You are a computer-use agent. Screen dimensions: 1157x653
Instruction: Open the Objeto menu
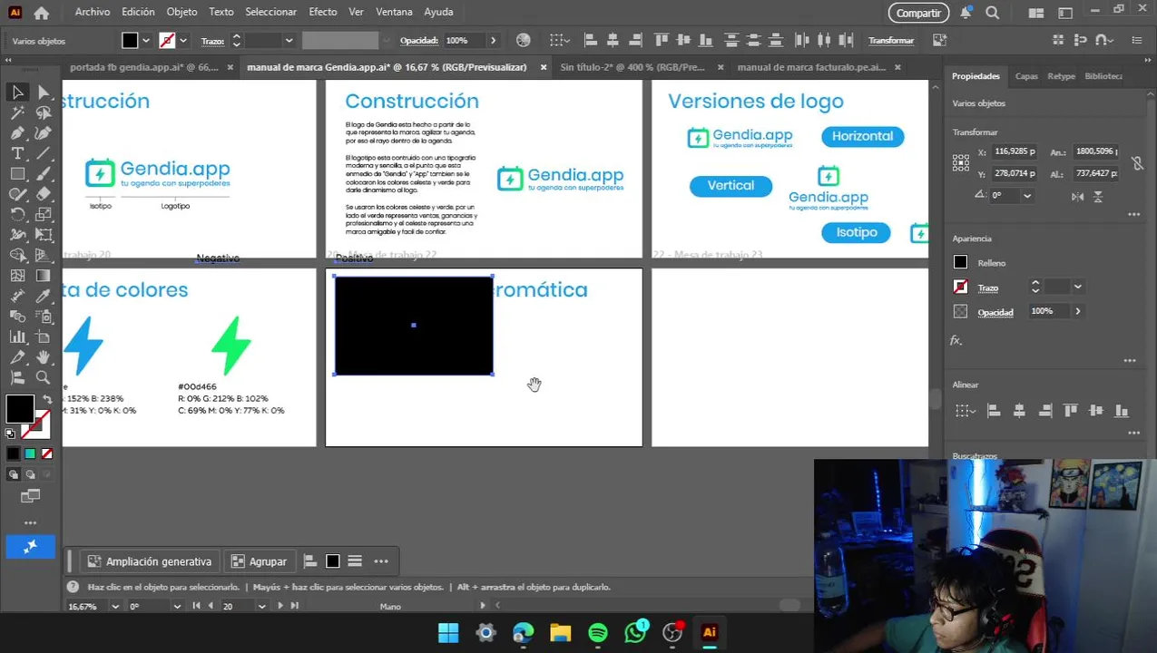[x=181, y=12]
